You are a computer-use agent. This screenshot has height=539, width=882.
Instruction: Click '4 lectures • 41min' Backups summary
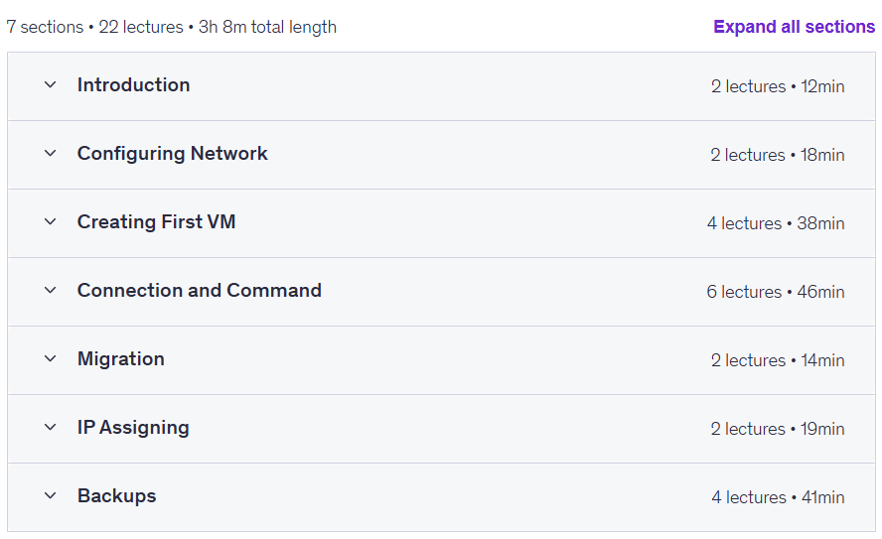pyautogui.click(x=778, y=498)
